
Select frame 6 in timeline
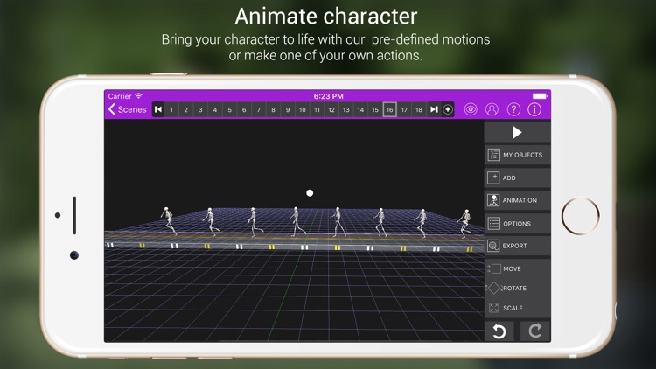click(244, 109)
